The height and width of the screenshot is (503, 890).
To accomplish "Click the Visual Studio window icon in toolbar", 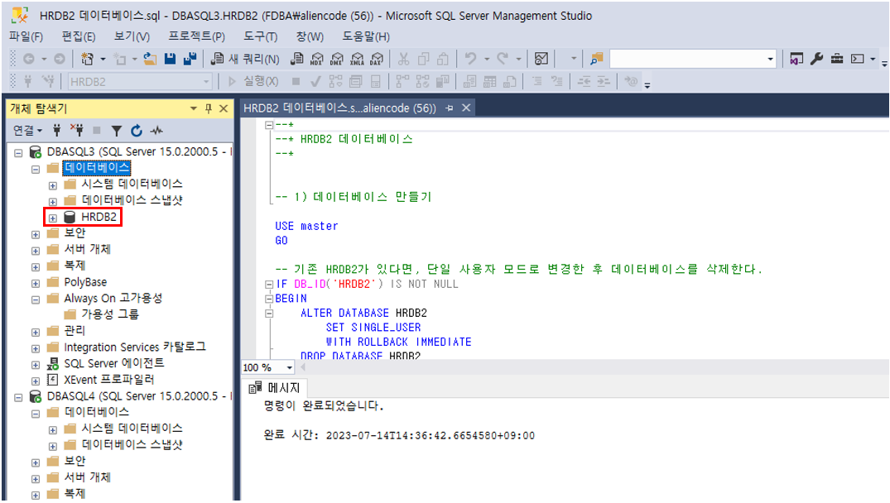I will tap(796, 59).
